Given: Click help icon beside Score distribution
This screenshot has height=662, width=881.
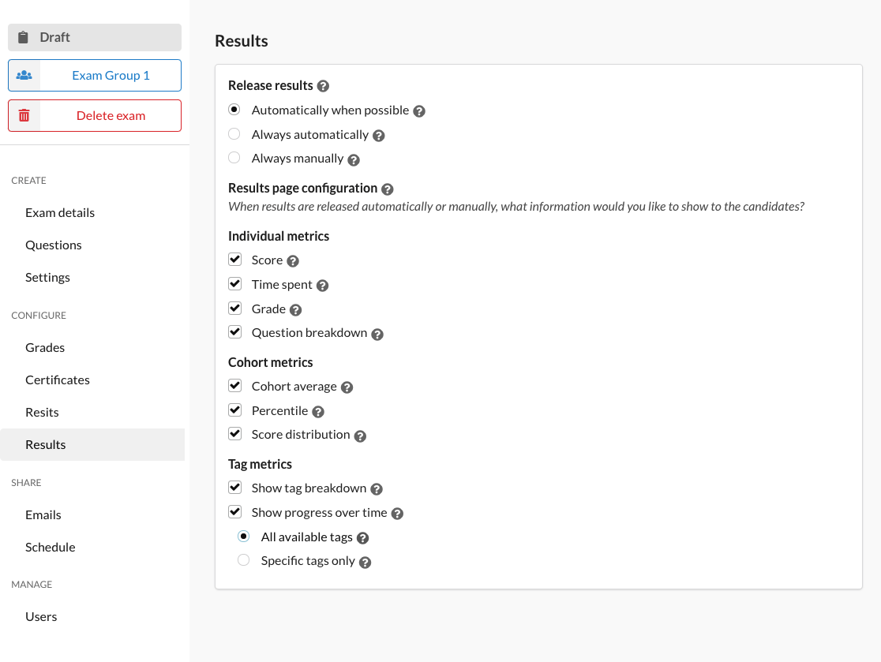Looking at the screenshot, I should (x=360, y=436).
